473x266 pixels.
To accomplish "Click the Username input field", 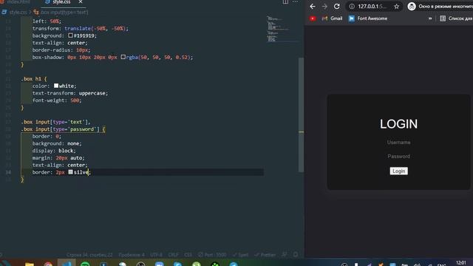I will pyautogui.click(x=398, y=142).
